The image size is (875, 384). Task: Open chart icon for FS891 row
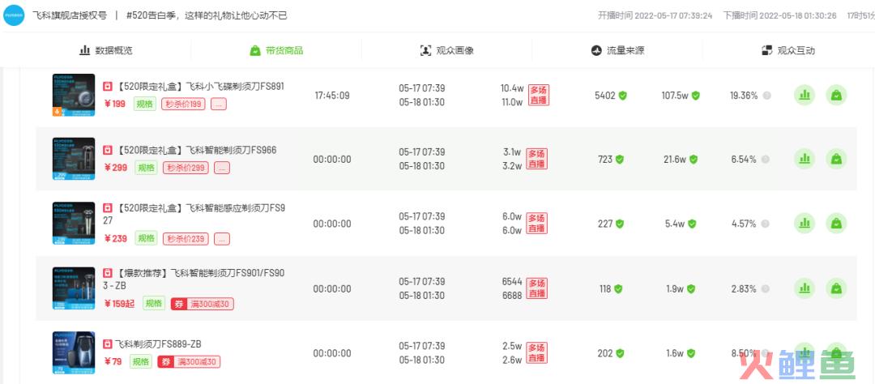point(805,95)
